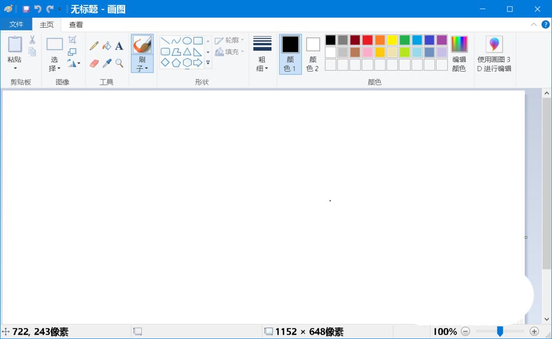
Task: Switch to the View (查看) tab
Action: [x=76, y=25]
